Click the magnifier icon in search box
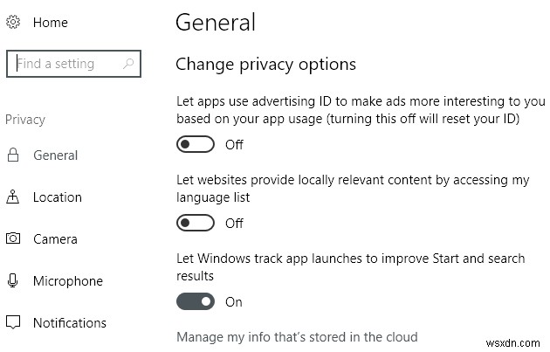The image size is (550, 352). coord(128,64)
